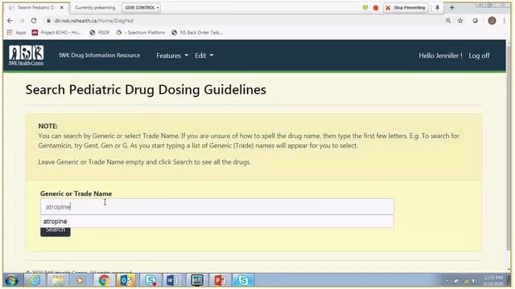Click the browser address bar URL

[93, 21]
